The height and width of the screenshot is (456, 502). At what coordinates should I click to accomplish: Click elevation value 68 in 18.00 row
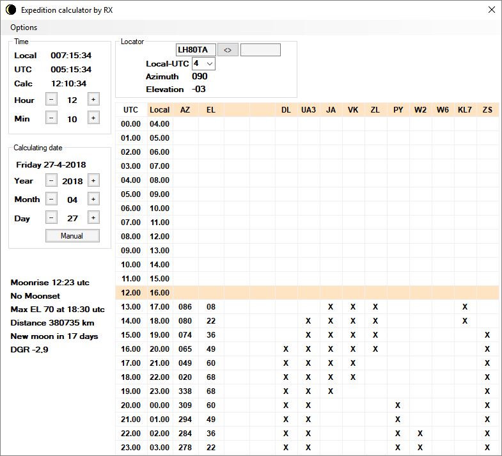coord(211,377)
